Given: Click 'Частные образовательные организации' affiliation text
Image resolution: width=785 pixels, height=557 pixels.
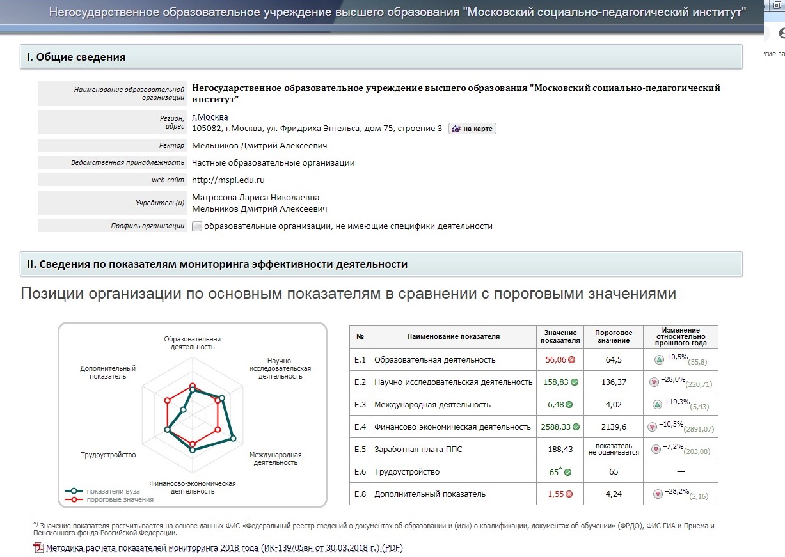Looking at the screenshot, I should pos(273,162).
